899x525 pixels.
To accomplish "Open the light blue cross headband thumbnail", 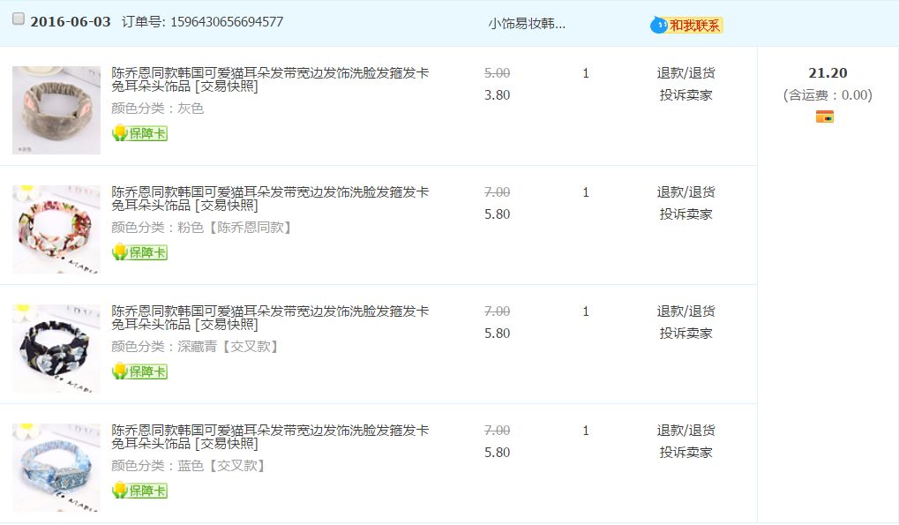I will (56, 468).
